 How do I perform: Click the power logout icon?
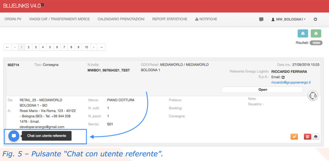(x=315, y=19)
